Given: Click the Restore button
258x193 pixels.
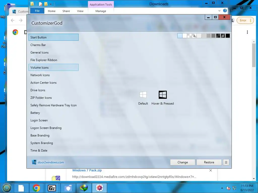Looking at the screenshot, I should (209, 162).
